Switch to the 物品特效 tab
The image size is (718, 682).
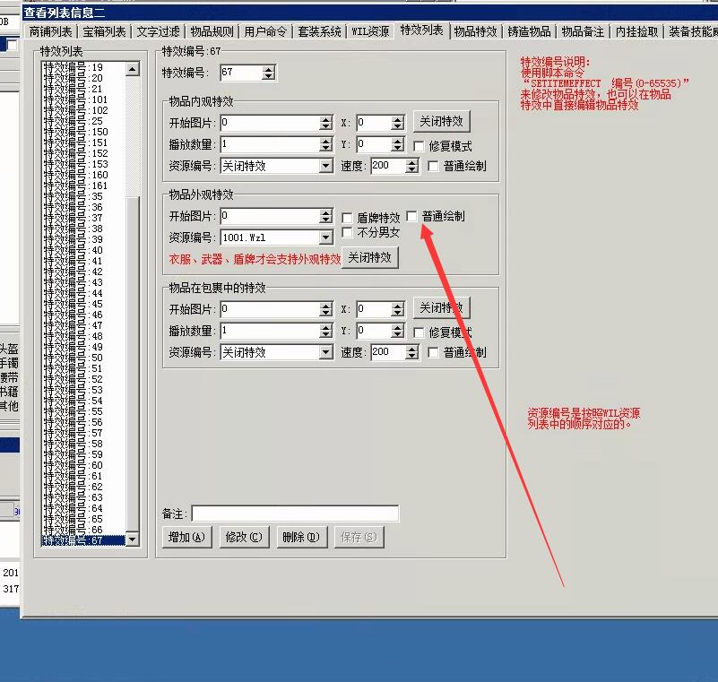pos(475,31)
